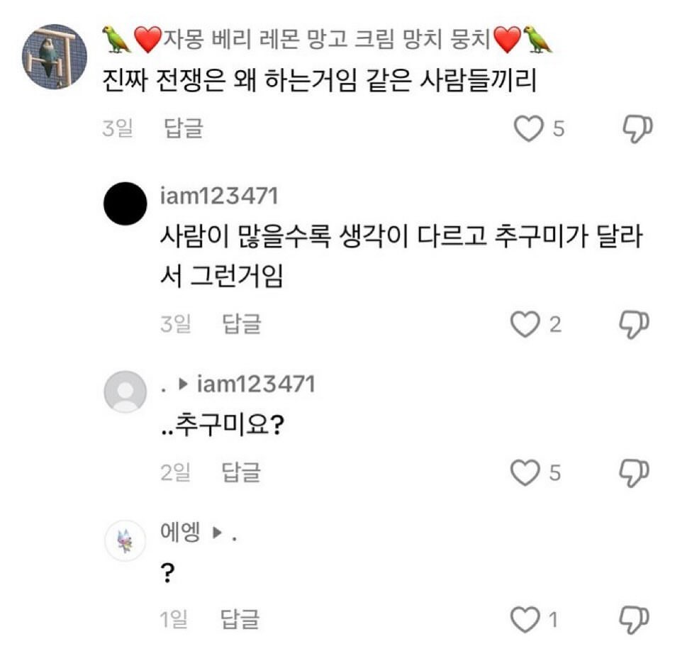
Task: Open 에엥's profile picture
Action: (126, 543)
